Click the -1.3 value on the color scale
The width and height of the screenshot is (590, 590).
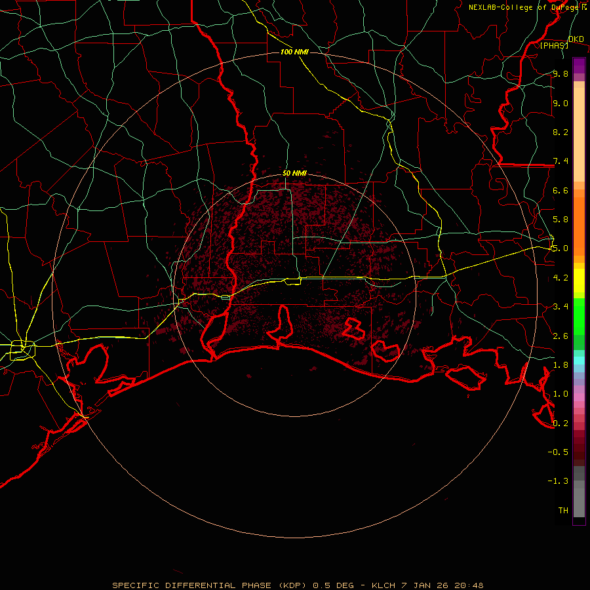point(558,481)
